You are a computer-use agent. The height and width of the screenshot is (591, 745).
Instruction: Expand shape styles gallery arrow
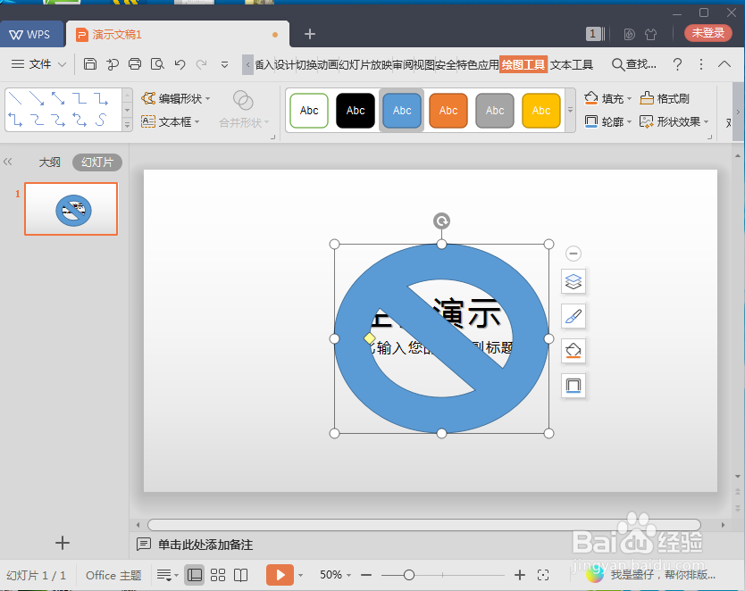pos(570,110)
